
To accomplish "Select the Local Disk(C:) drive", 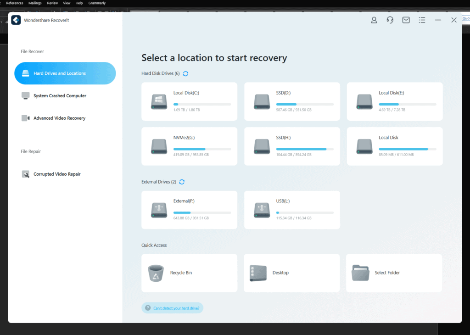I will point(189,101).
